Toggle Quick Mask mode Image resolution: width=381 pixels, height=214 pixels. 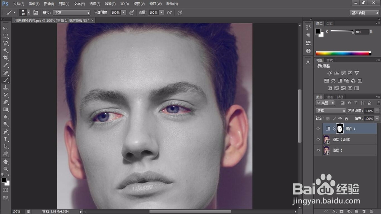coord(5,190)
